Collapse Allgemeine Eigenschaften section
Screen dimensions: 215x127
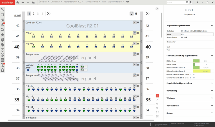(x=212, y=26)
